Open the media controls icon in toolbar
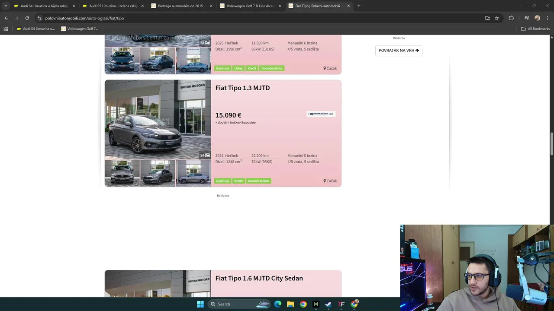 tap(527, 18)
